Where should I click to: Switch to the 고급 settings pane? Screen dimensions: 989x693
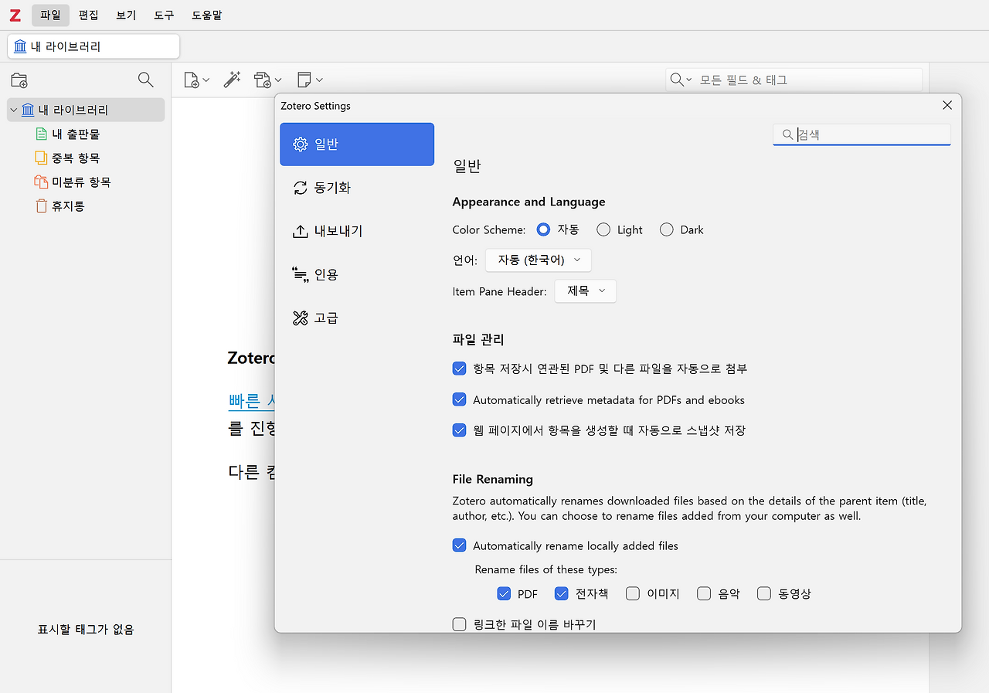coord(357,318)
